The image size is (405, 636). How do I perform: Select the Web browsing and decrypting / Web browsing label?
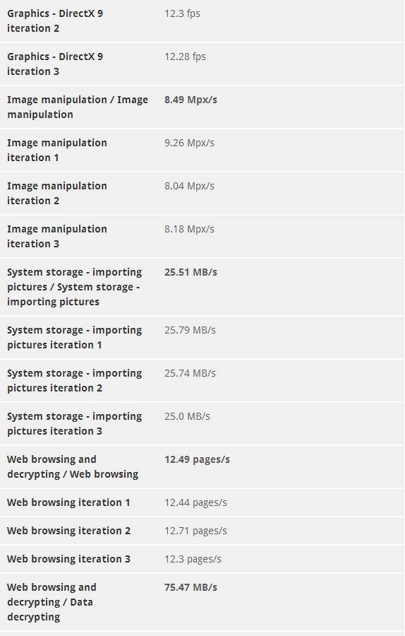pos(73,467)
